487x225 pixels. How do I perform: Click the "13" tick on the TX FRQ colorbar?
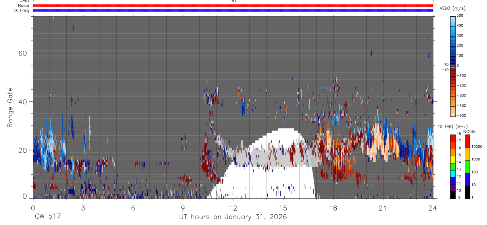coord(459,169)
